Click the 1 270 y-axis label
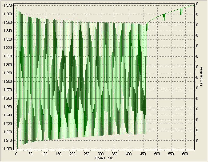The height and width of the screenshot is (162, 208). click(7, 90)
